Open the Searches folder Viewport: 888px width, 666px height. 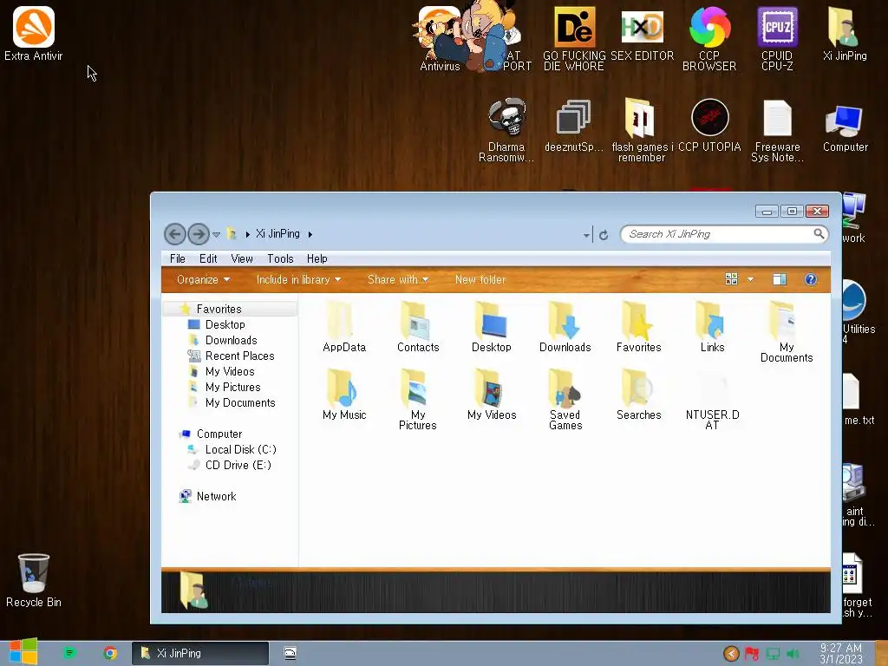click(639, 395)
